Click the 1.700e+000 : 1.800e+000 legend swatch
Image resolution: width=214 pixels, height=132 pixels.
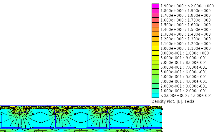(x=155, y=15)
